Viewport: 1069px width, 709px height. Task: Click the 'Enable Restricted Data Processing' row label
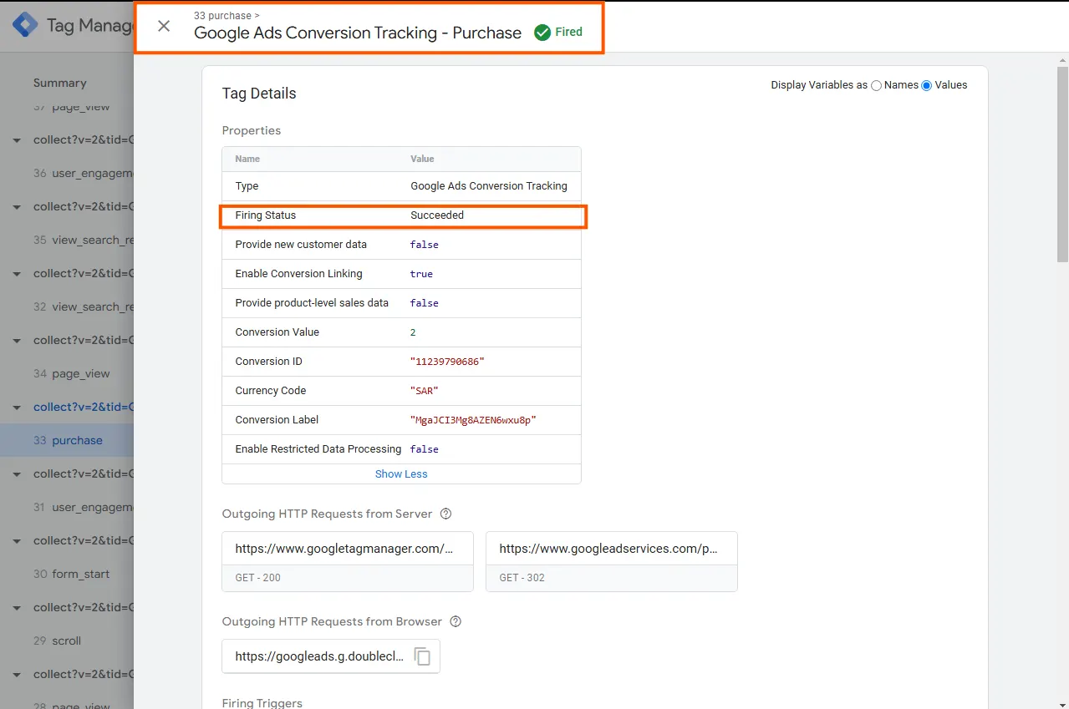coord(318,449)
